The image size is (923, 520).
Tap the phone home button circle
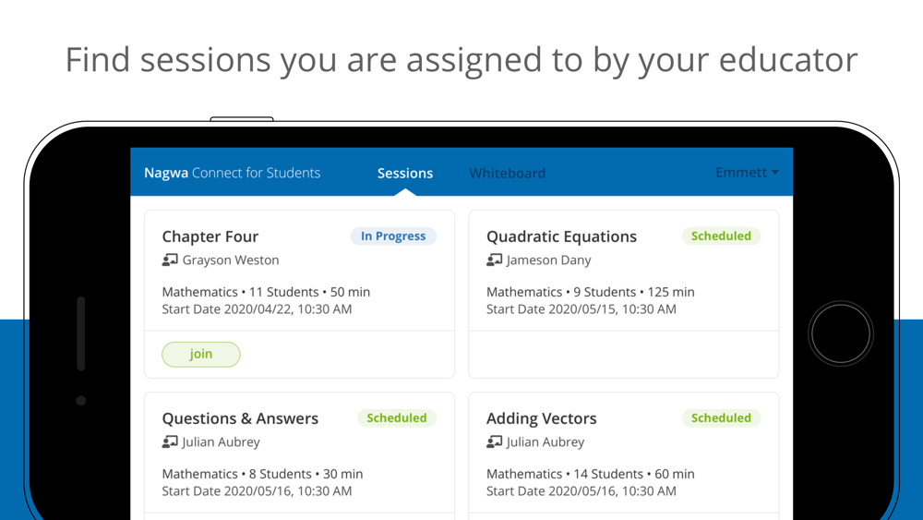coord(841,334)
